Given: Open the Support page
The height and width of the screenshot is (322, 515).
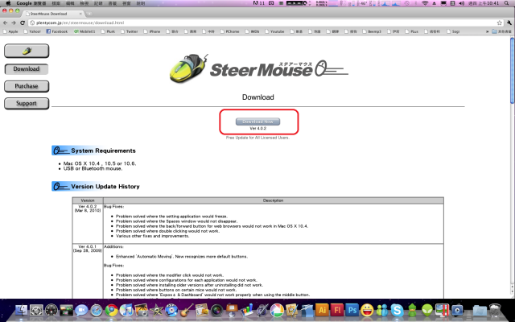Looking at the screenshot, I should point(27,103).
